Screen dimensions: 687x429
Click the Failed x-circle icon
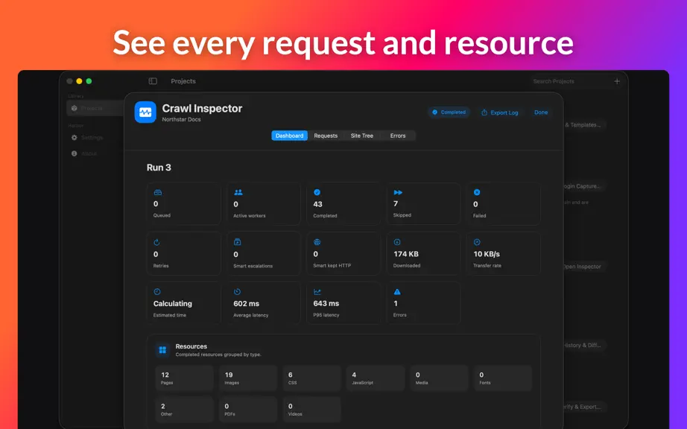click(477, 192)
